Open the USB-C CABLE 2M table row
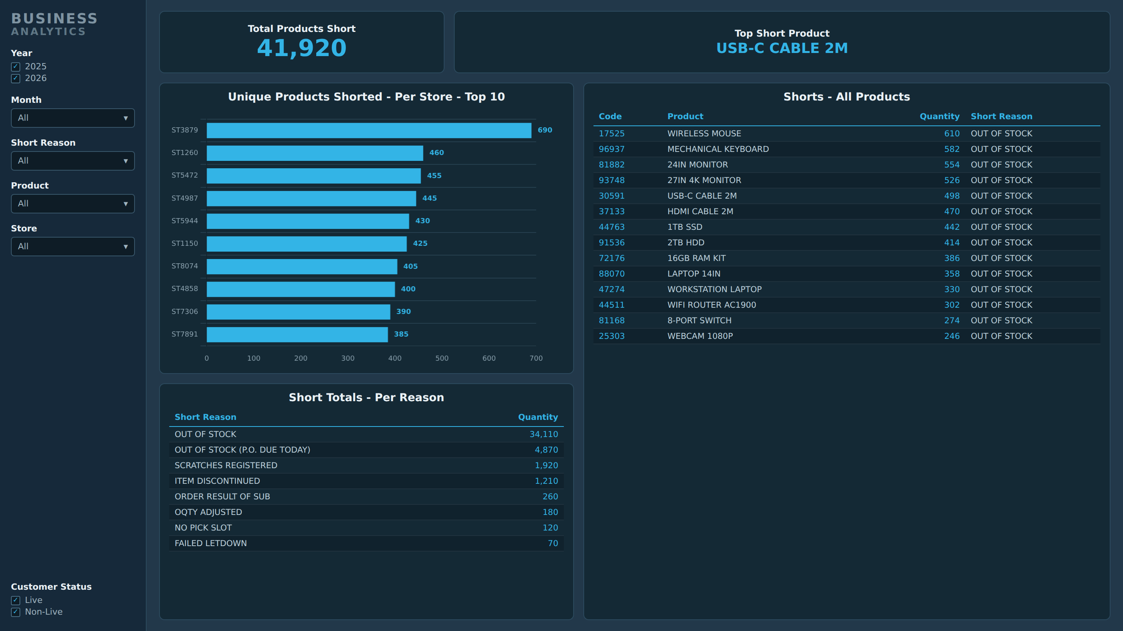Image resolution: width=1123 pixels, height=631 pixels. coord(847,196)
